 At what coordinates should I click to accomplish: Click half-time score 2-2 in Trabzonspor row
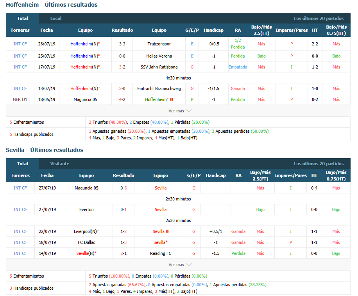coord(315,44)
